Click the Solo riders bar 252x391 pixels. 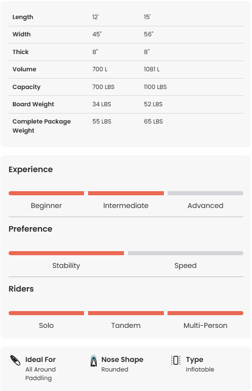[x=46, y=313]
